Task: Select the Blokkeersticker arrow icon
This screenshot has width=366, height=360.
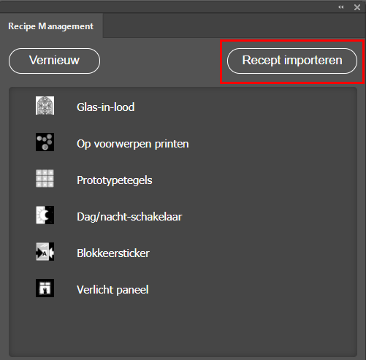Action: click(x=45, y=252)
